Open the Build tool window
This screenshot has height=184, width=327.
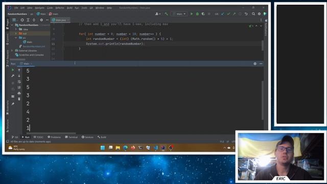click(102, 137)
